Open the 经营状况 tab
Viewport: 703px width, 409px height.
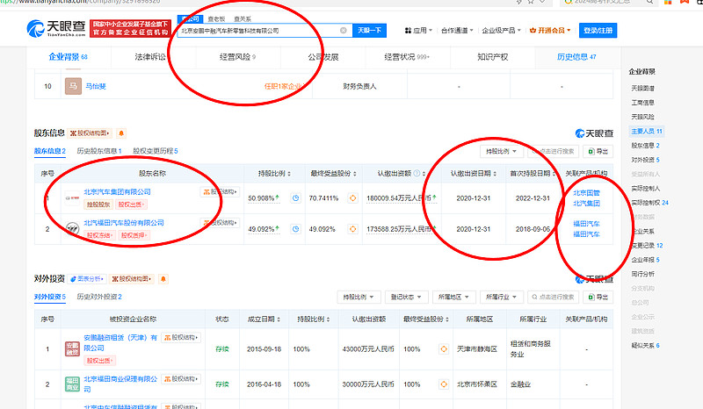click(407, 57)
